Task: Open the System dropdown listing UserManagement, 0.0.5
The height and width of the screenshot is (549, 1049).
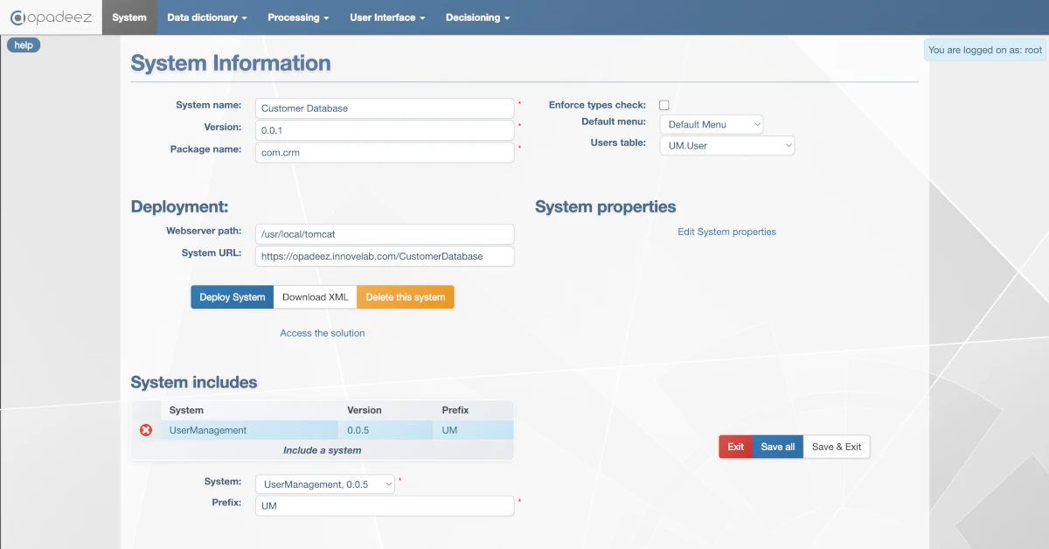Action: pyautogui.click(x=324, y=483)
